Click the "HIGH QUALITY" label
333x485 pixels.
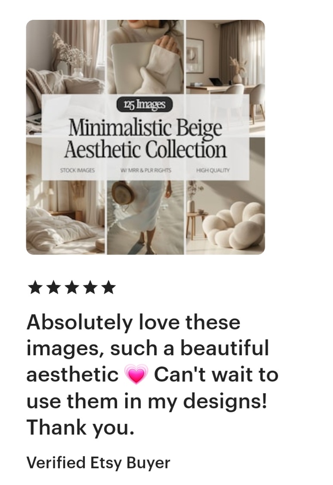pos(213,170)
